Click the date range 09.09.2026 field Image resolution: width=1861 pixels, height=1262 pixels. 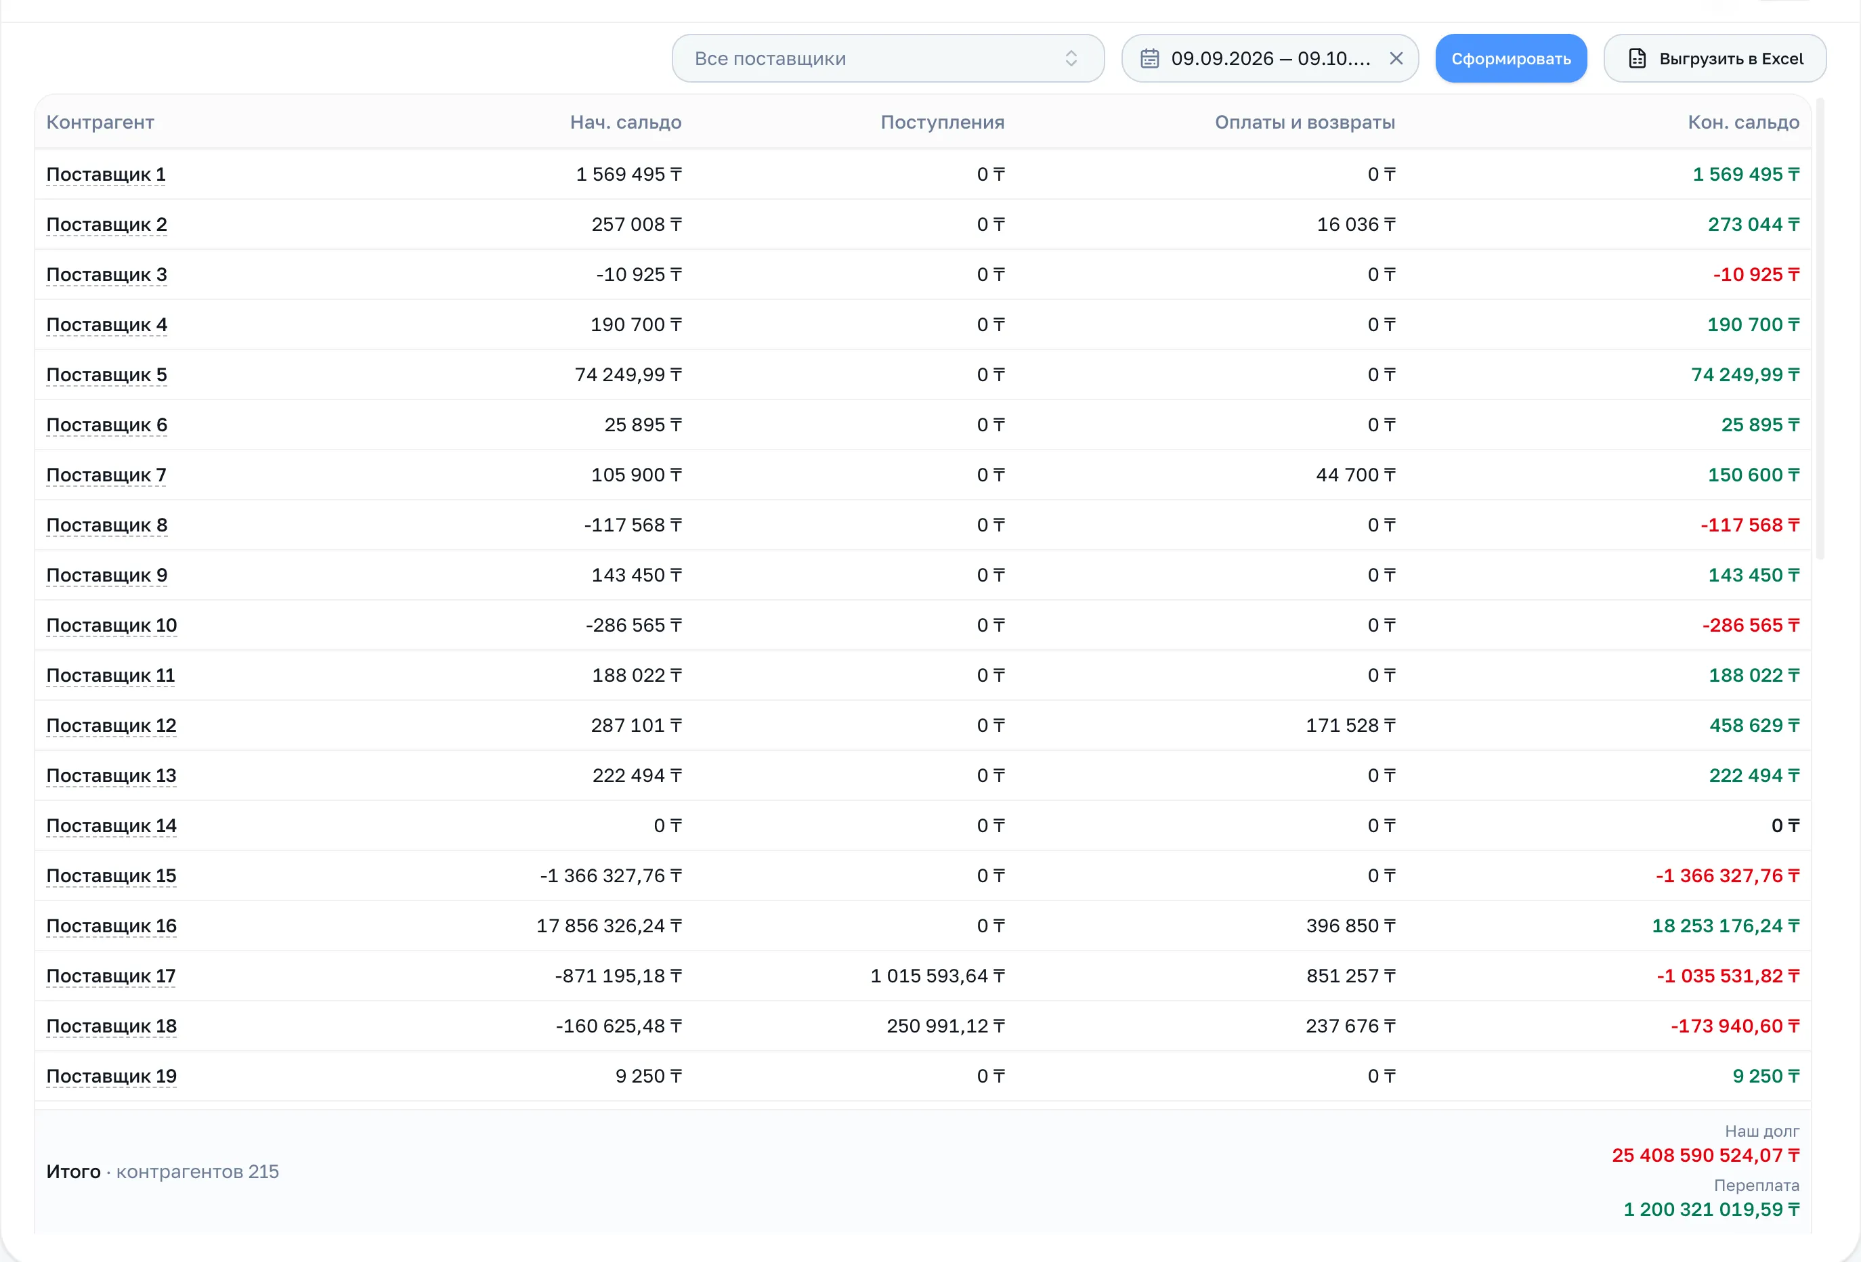(x=1269, y=58)
